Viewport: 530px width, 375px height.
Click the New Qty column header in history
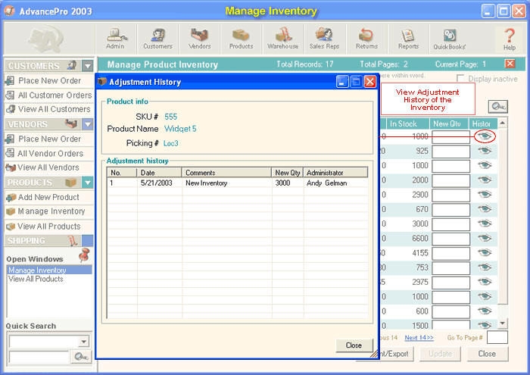pos(287,173)
